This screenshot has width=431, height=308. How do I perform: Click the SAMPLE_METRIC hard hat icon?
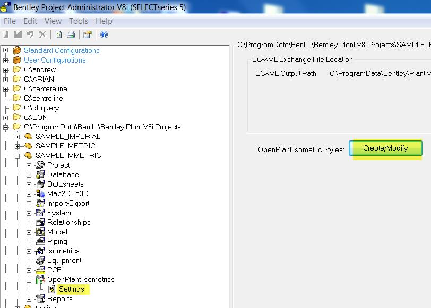coord(28,146)
